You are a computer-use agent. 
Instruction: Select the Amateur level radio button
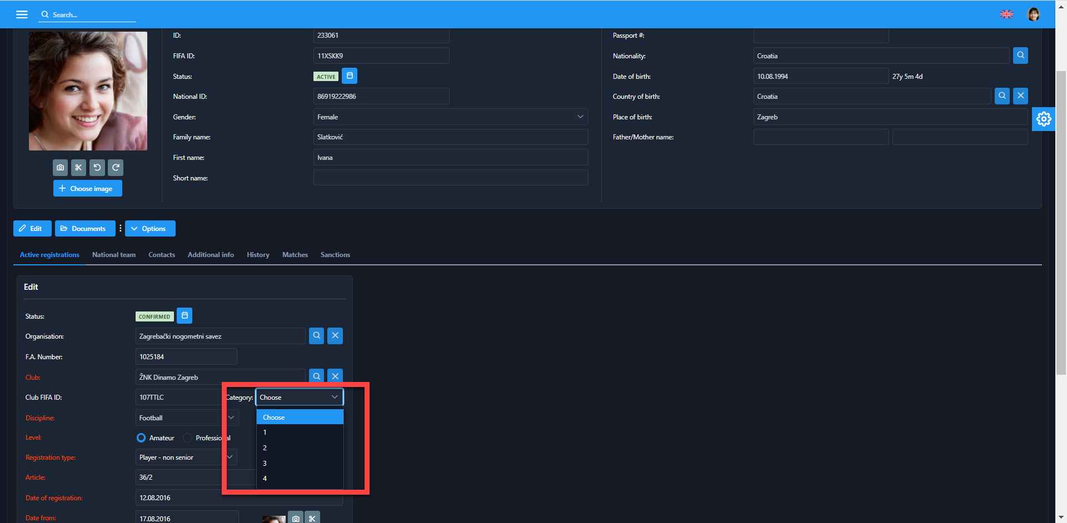141,438
